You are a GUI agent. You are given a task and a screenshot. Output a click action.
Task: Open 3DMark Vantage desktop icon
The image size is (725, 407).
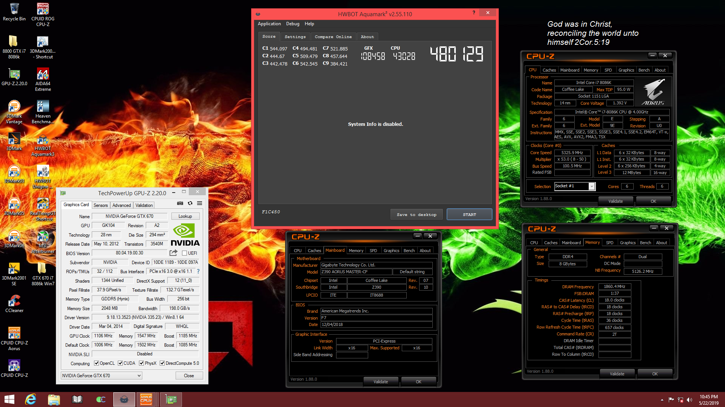(x=14, y=112)
